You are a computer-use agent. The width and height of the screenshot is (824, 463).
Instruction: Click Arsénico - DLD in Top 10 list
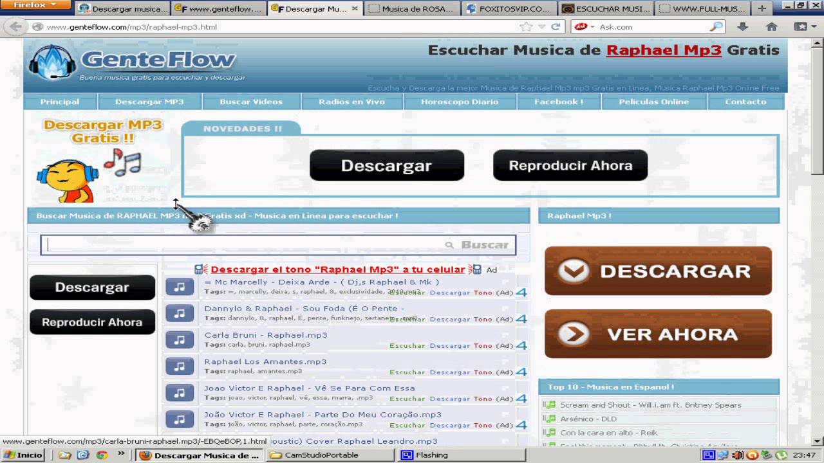tap(588, 419)
